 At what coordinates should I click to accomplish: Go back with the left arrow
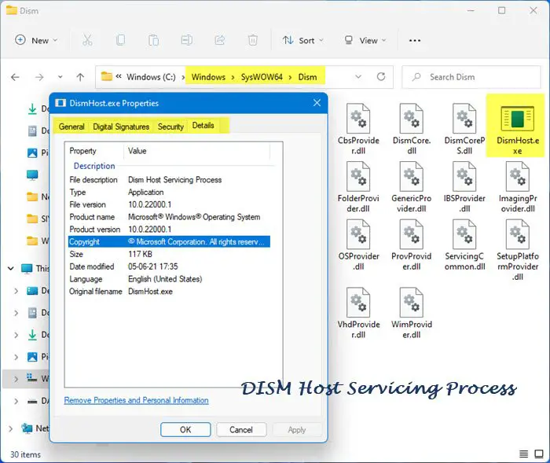[15, 77]
